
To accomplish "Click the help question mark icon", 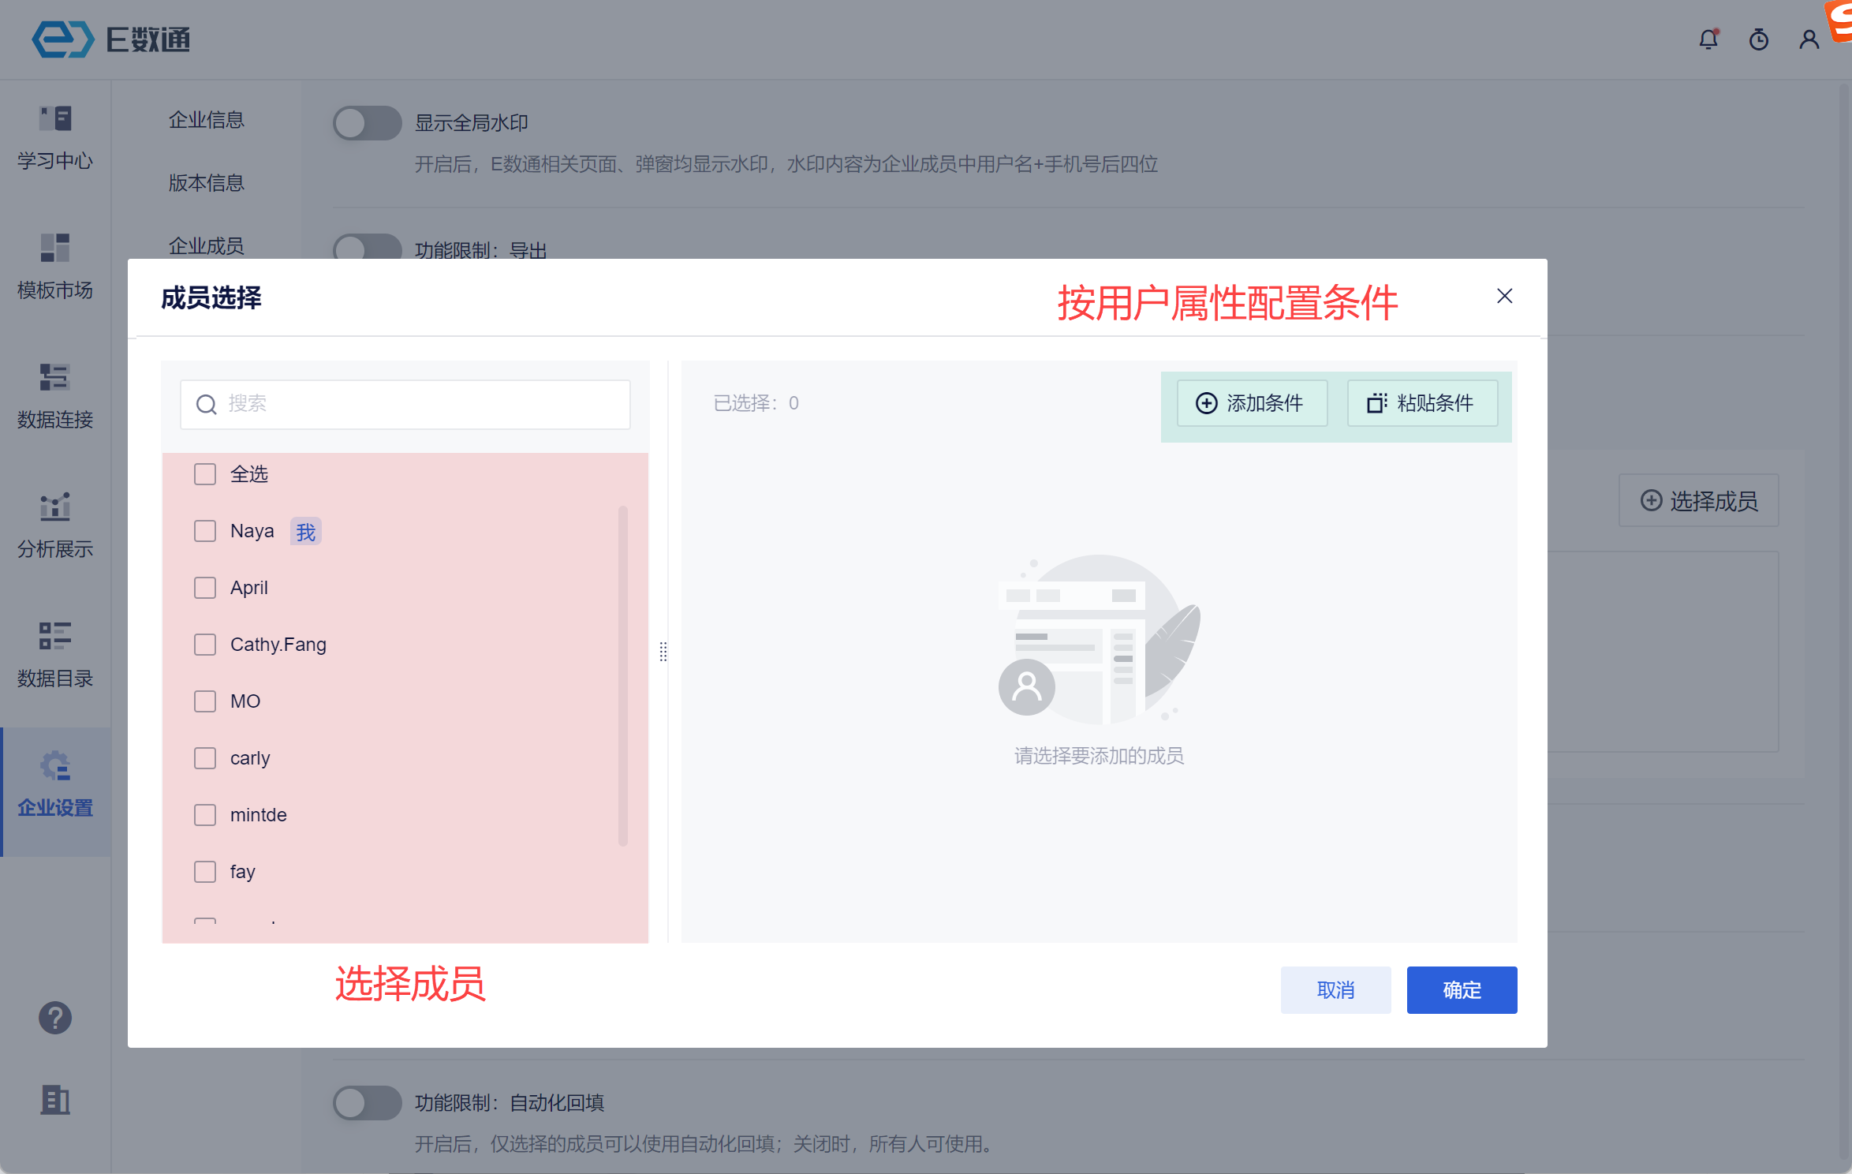I will [55, 1018].
